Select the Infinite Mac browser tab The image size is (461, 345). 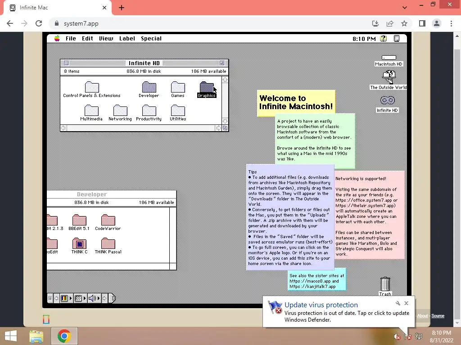(58, 8)
